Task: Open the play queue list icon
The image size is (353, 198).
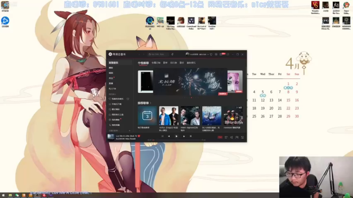Action: tap(242, 137)
